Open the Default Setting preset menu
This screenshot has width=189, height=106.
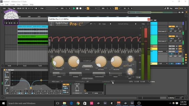[x=123, y=24]
